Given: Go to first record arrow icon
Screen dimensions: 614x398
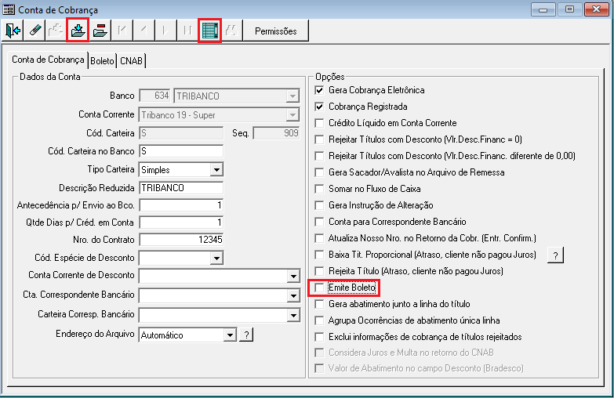Looking at the screenshot, I should [x=122, y=30].
